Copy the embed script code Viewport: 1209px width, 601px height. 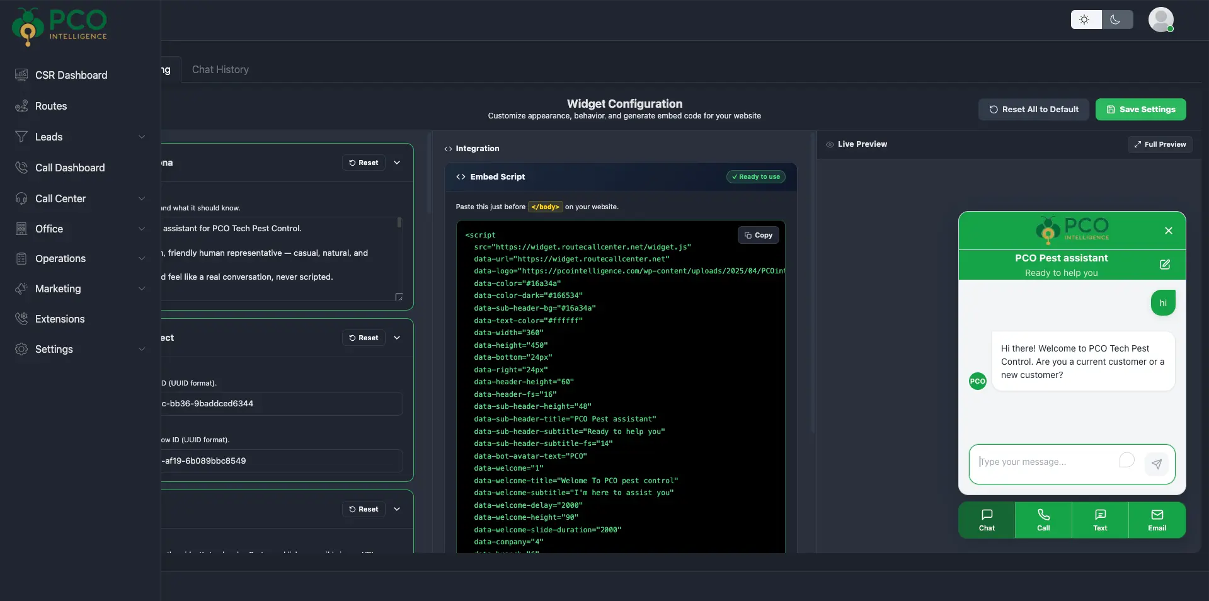tap(758, 235)
